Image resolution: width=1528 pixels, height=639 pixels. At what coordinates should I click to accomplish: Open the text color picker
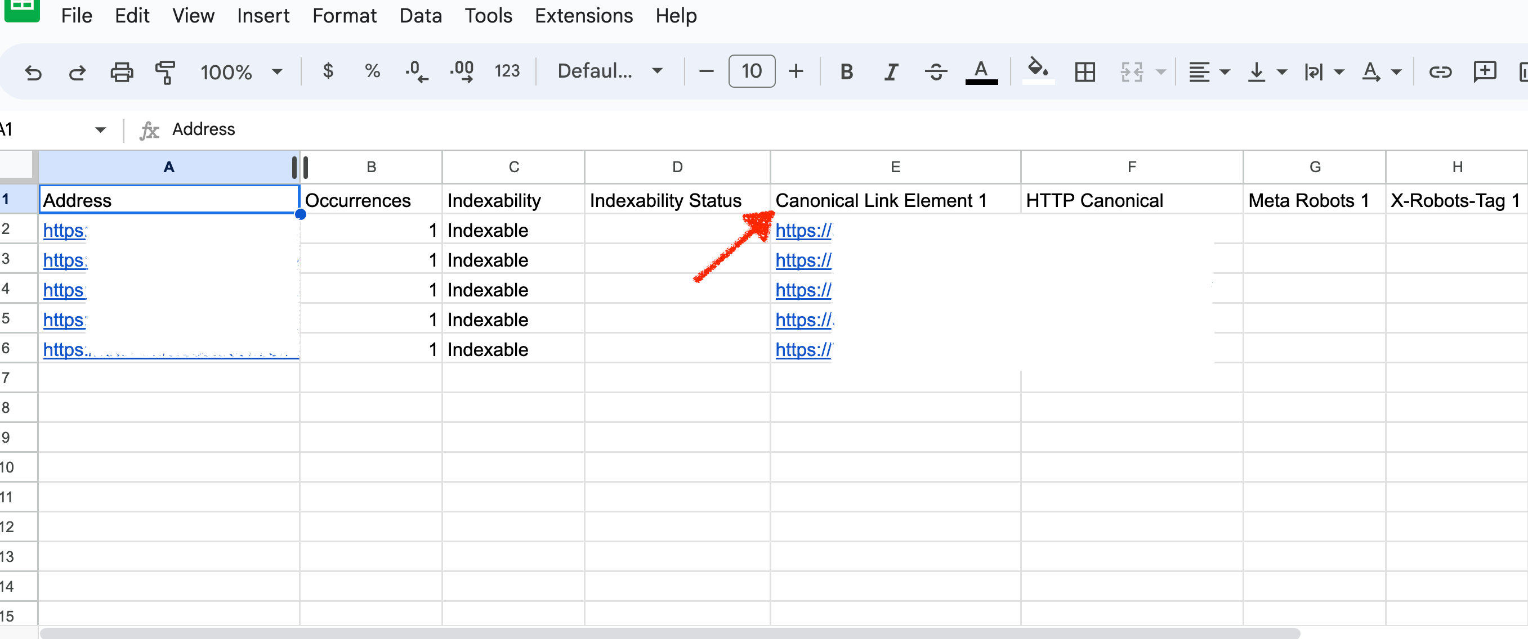[982, 72]
